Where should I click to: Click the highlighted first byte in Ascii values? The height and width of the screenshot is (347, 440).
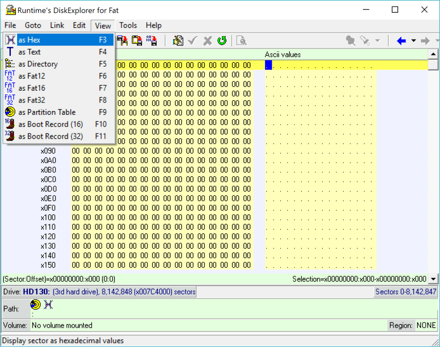point(268,65)
